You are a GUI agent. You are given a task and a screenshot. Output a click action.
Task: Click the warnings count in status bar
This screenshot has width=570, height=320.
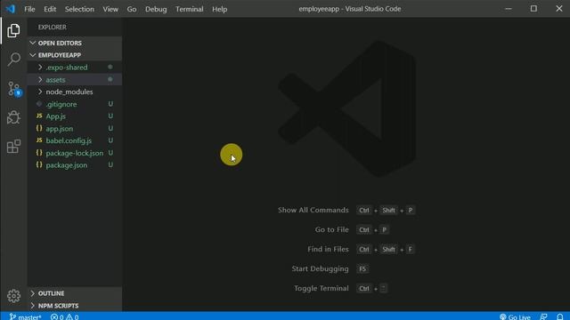(x=72, y=316)
